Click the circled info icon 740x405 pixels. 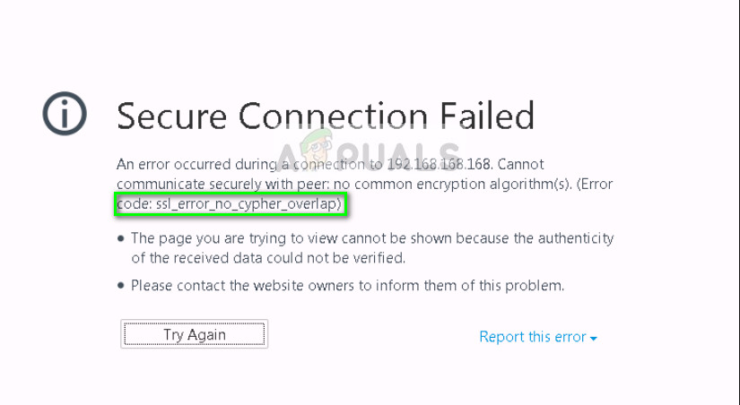(x=65, y=116)
